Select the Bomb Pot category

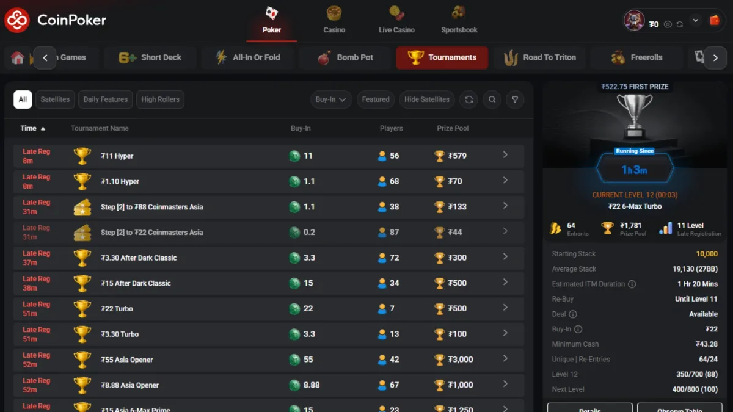pyautogui.click(x=345, y=57)
